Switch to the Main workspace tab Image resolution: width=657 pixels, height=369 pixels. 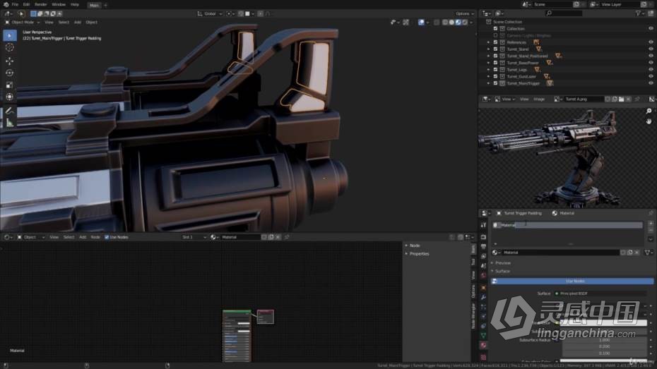click(x=94, y=5)
